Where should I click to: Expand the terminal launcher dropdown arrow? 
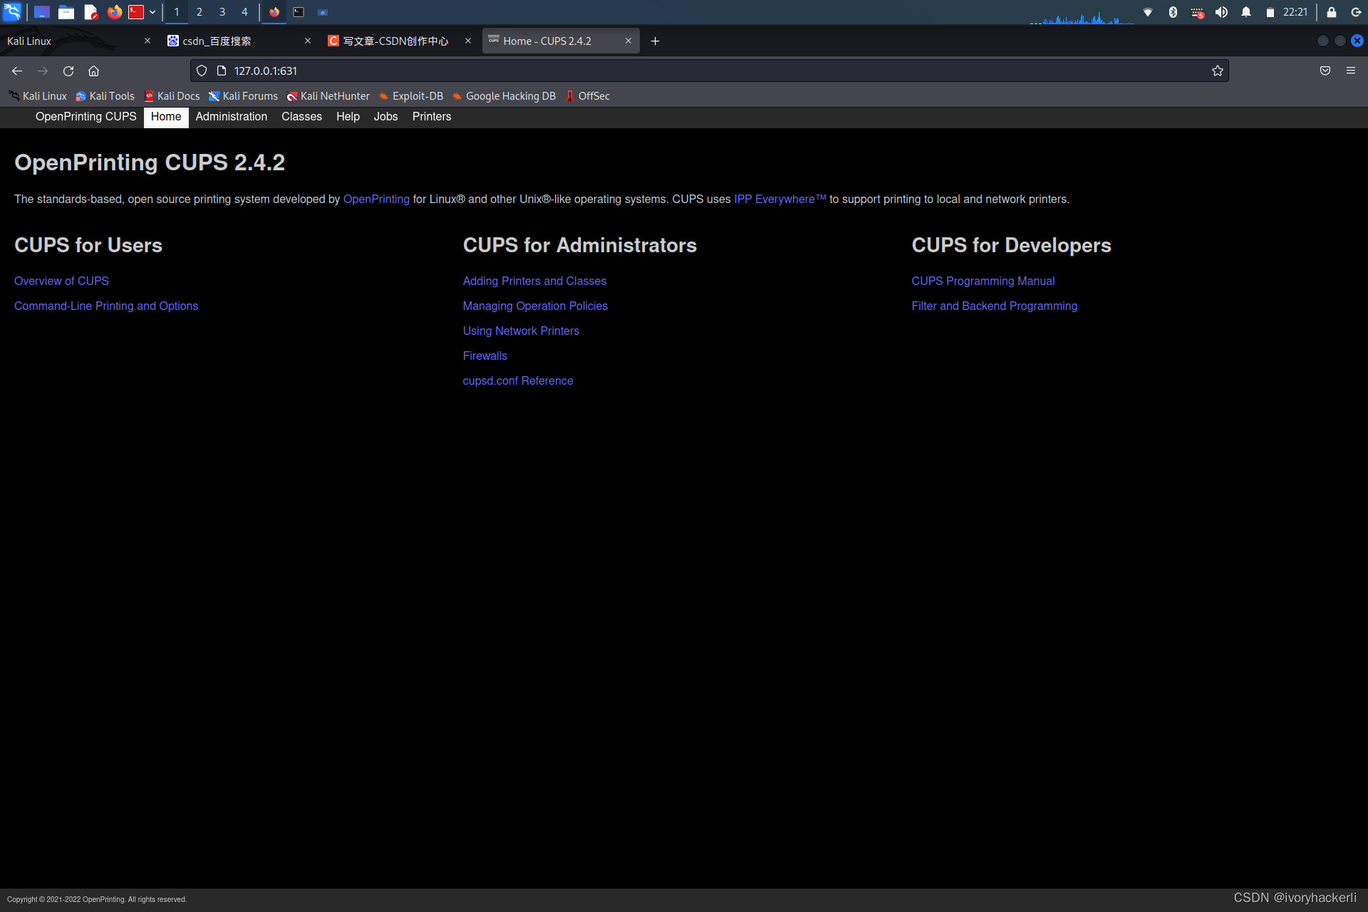152,12
